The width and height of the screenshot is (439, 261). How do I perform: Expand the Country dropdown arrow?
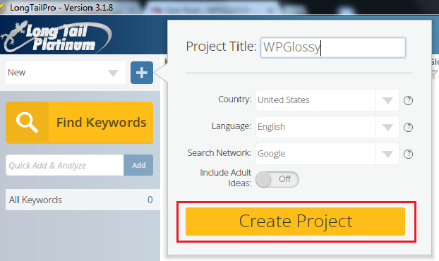pyautogui.click(x=387, y=100)
